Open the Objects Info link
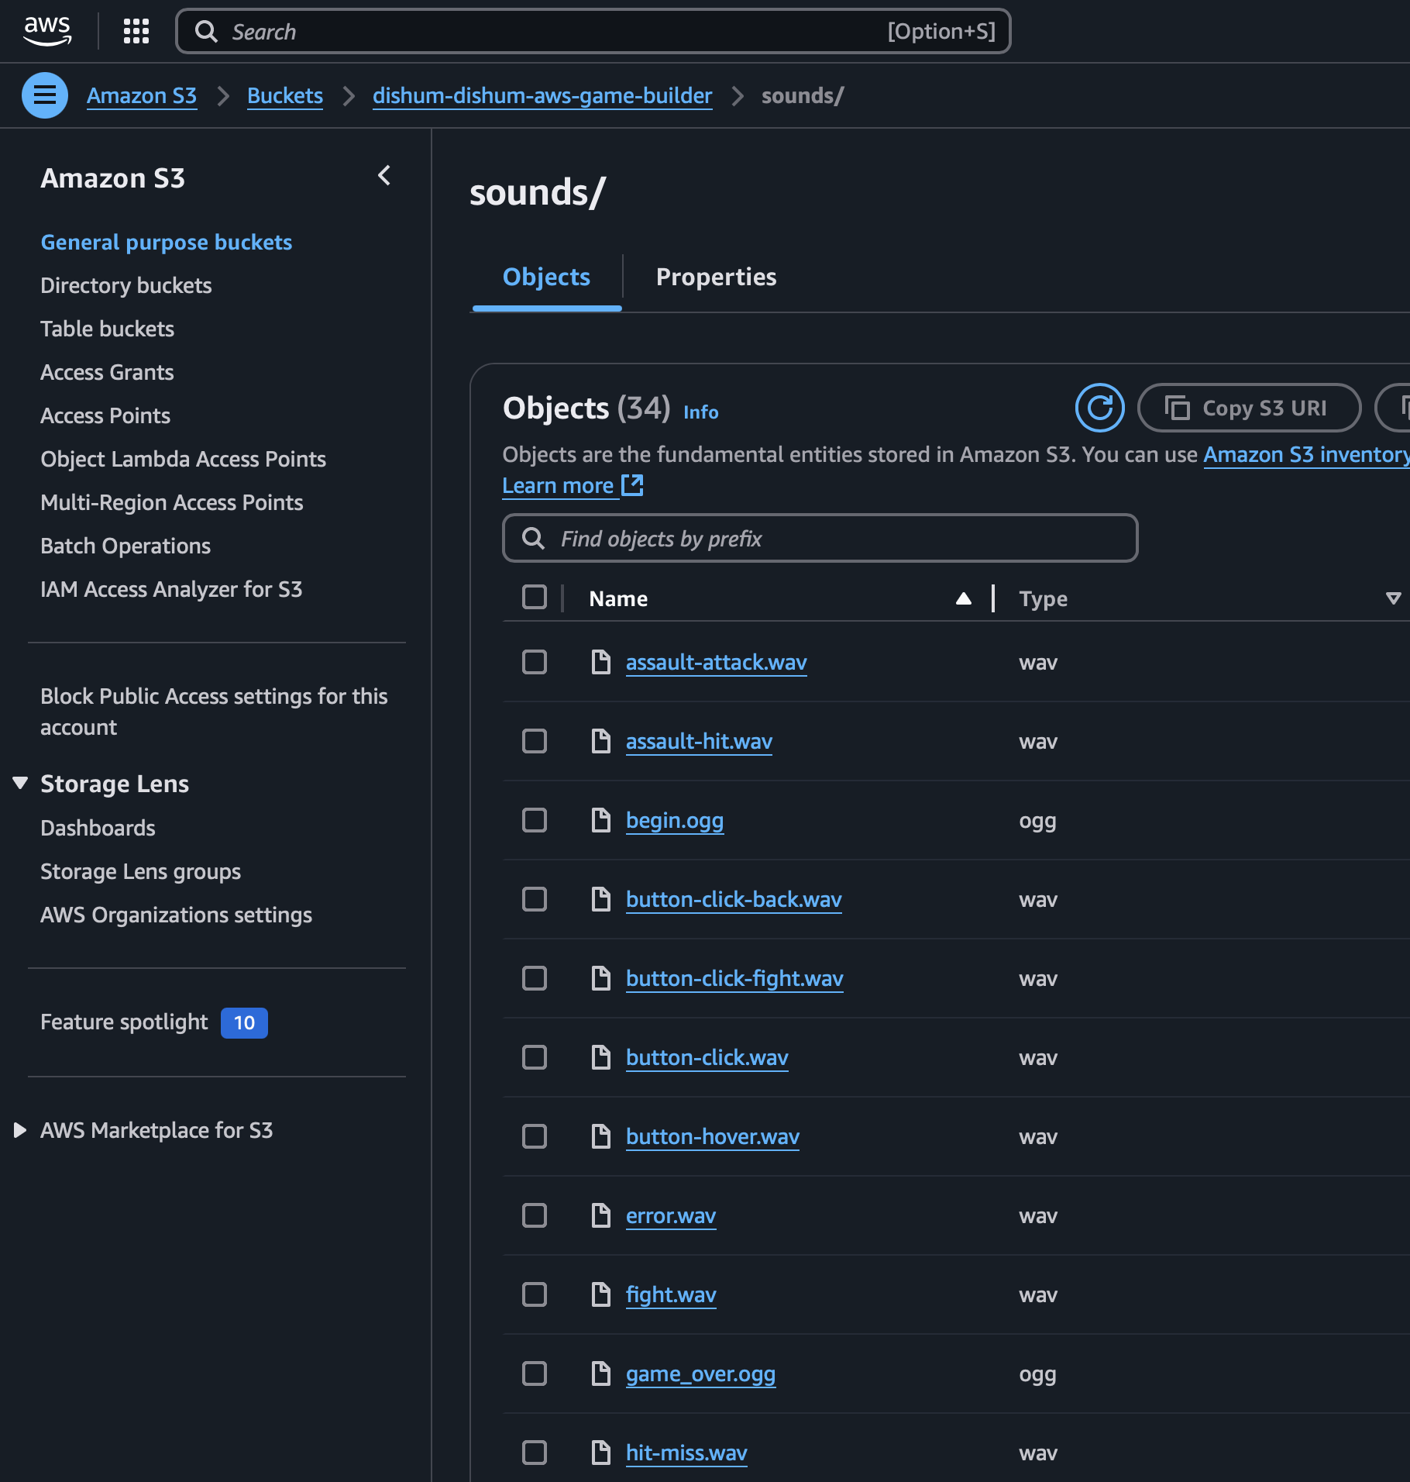The height and width of the screenshot is (1482, 1410). click(701, 412)
